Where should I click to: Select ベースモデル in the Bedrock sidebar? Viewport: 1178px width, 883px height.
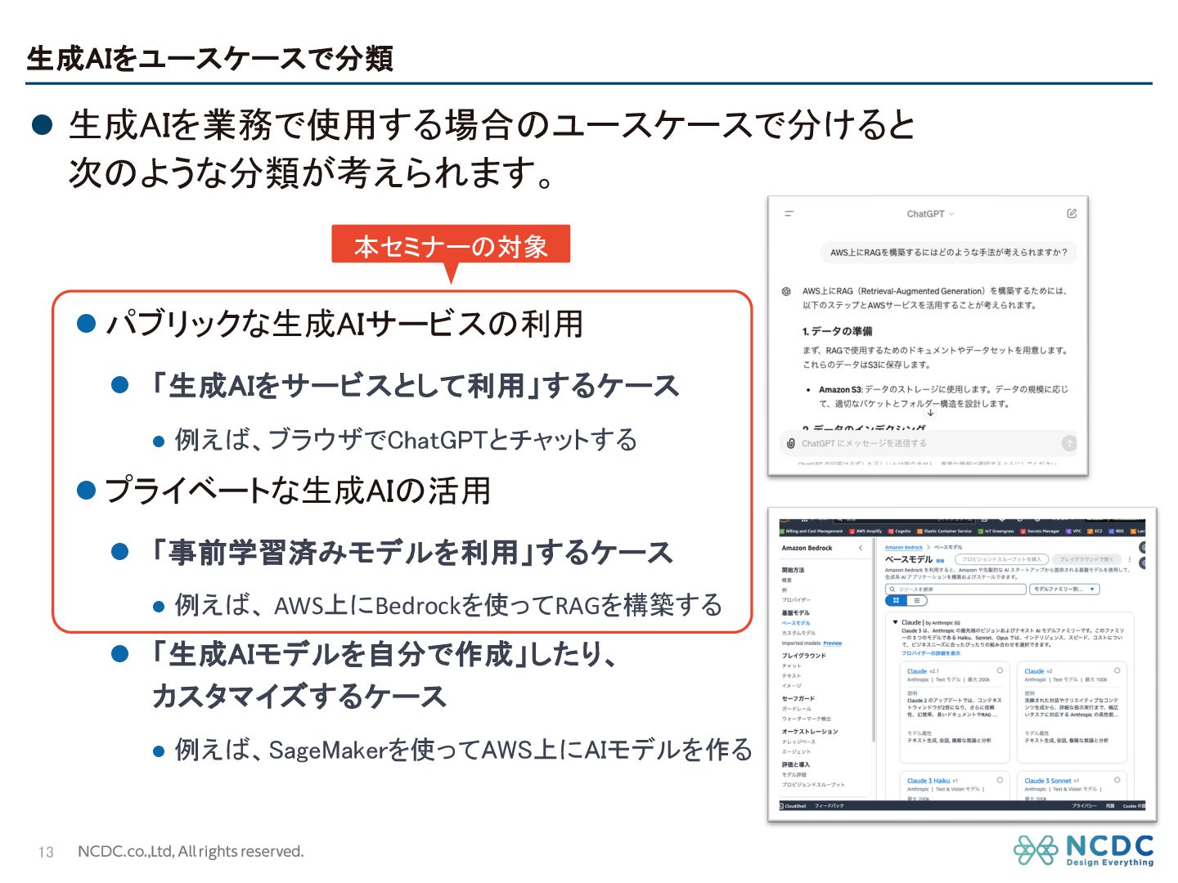click(796, 623)
